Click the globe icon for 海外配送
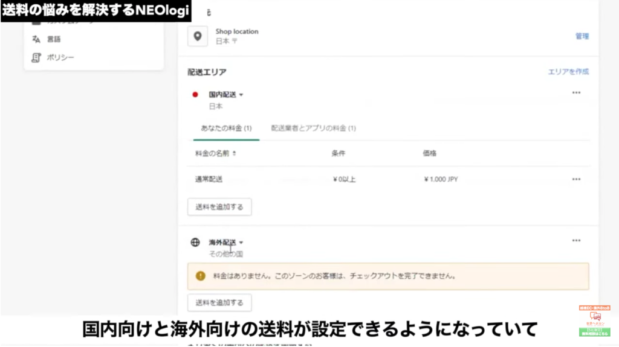This screenshot has height=347, width=619. (x=195, y=242)
